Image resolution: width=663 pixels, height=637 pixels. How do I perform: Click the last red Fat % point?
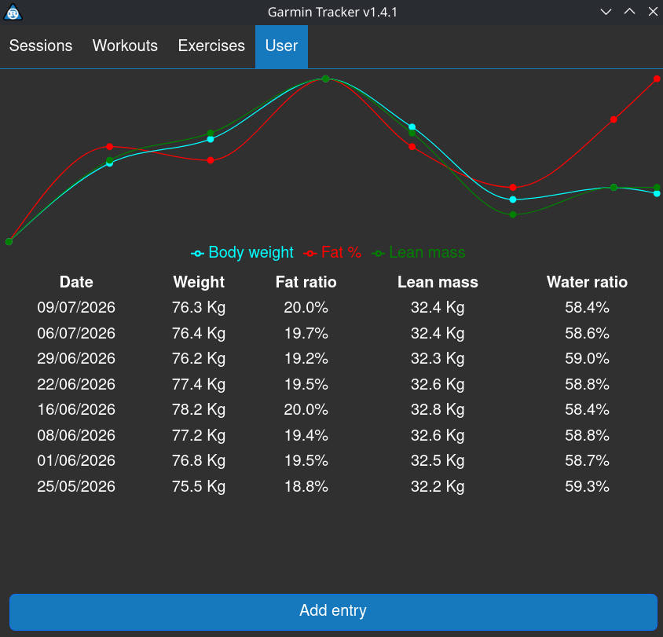[x=657, y=79]
